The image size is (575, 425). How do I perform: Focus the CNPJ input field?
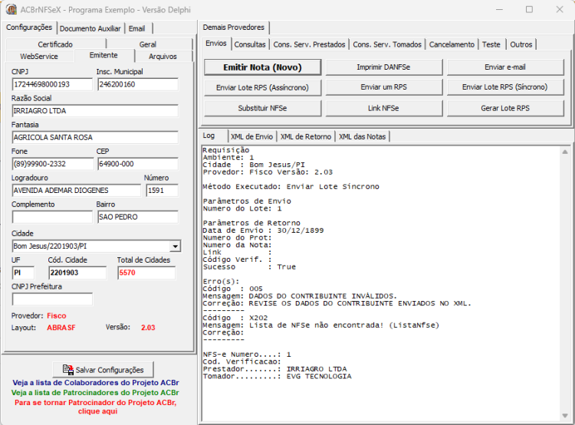52,84
